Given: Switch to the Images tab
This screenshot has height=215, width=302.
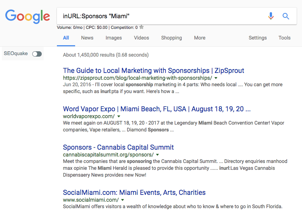Looking at the screenshot, I should pyautogui.click(x=114, y=38).
